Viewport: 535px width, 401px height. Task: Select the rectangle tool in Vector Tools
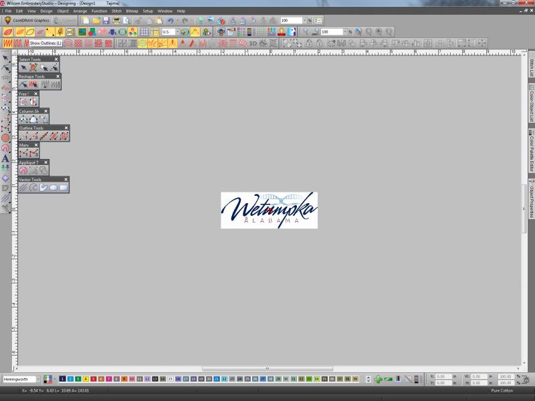(64, 188)
